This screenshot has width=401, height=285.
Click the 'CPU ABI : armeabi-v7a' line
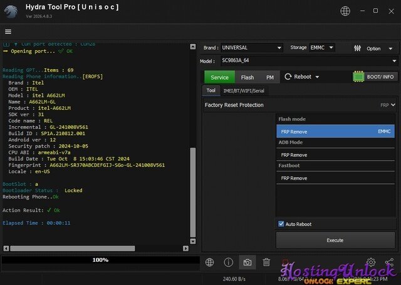pos(39,153)
